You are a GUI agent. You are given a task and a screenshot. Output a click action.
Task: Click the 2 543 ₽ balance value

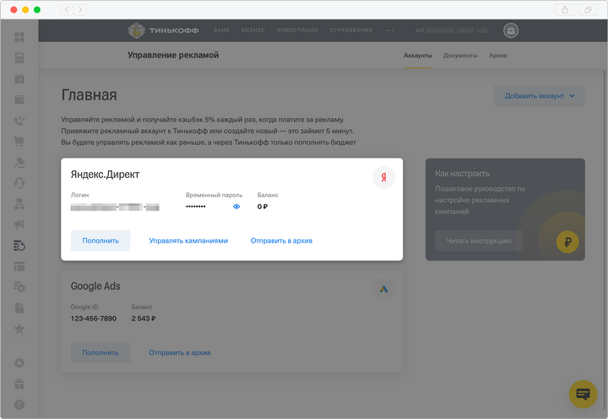click(x=144, y=319)
